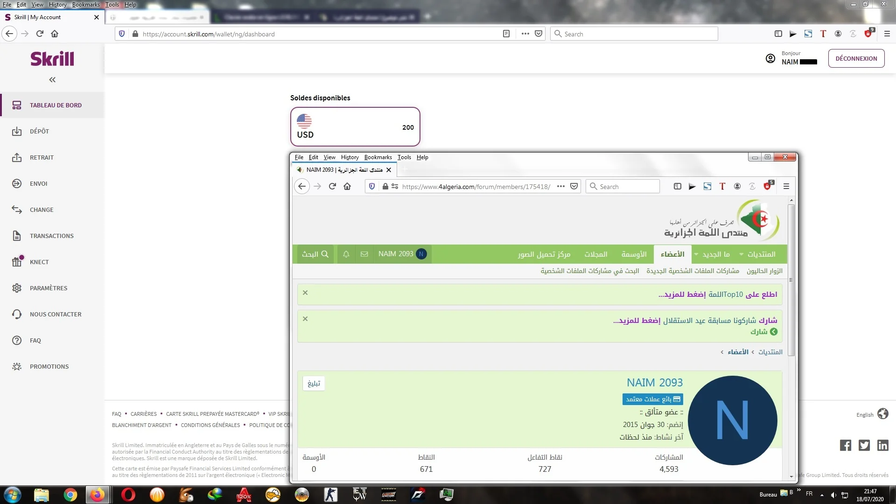The width and height of the screenshot is (896, 504).
Task: Click the Paramètres gear icon
Action: (x=17, y=288)
